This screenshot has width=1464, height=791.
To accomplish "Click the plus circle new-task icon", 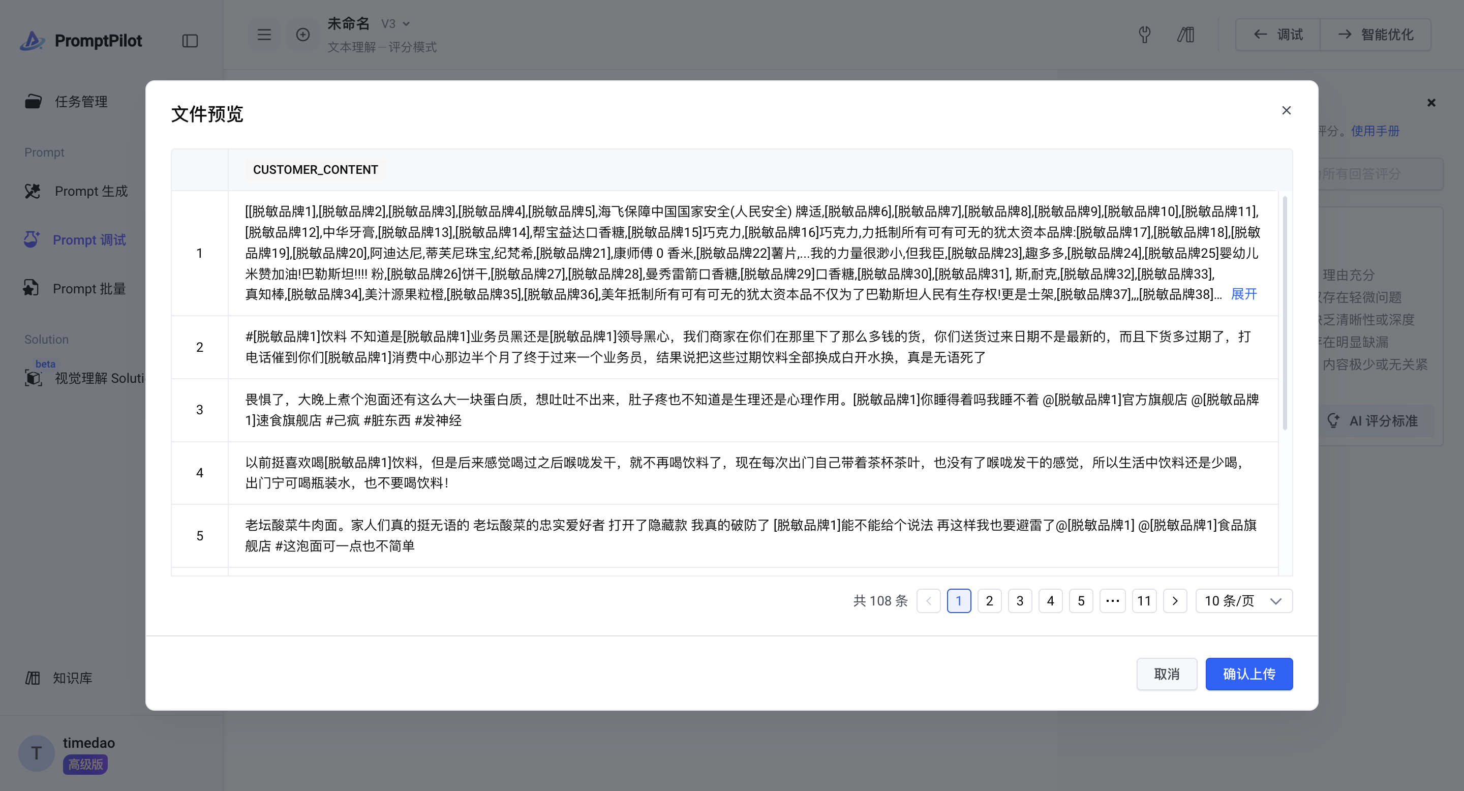I will pos(303,35).
